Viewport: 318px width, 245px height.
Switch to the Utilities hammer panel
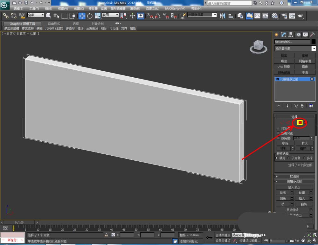tap(312, 35)
